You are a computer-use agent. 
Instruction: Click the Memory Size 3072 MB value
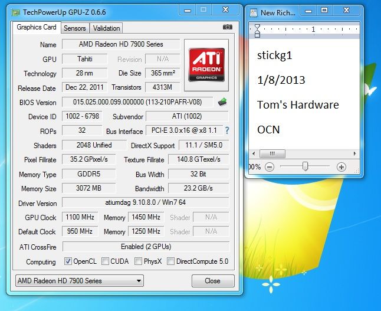pyautogui.click(x=89, y=188)
